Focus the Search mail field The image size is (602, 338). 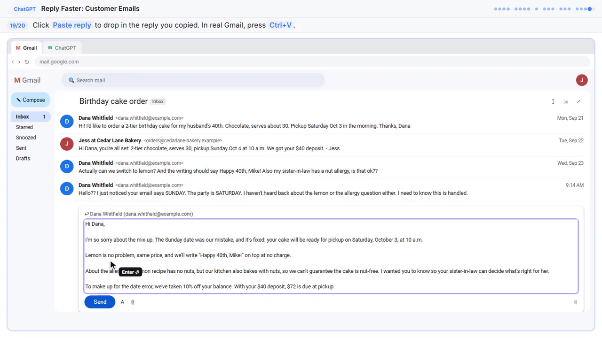click(x=193, y=80)
